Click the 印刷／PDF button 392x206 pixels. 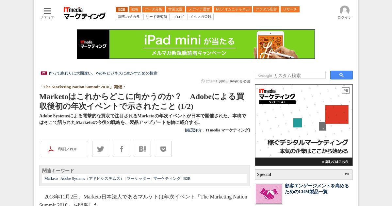pyautogui.click(x=64, y=149)
